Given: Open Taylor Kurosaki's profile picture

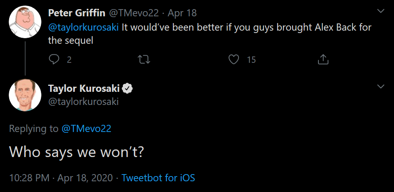Looking at the screenshot, I should (x=25, y=95).
